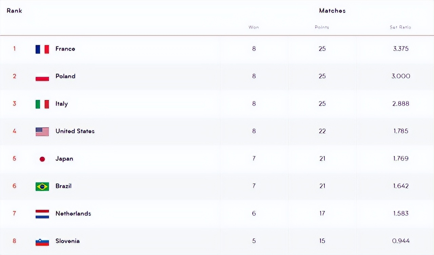Click the Italy flag icon
Image resolution: width=434 pixels, height=255 pixels.
pyautogui.click(x=42, y=104)
